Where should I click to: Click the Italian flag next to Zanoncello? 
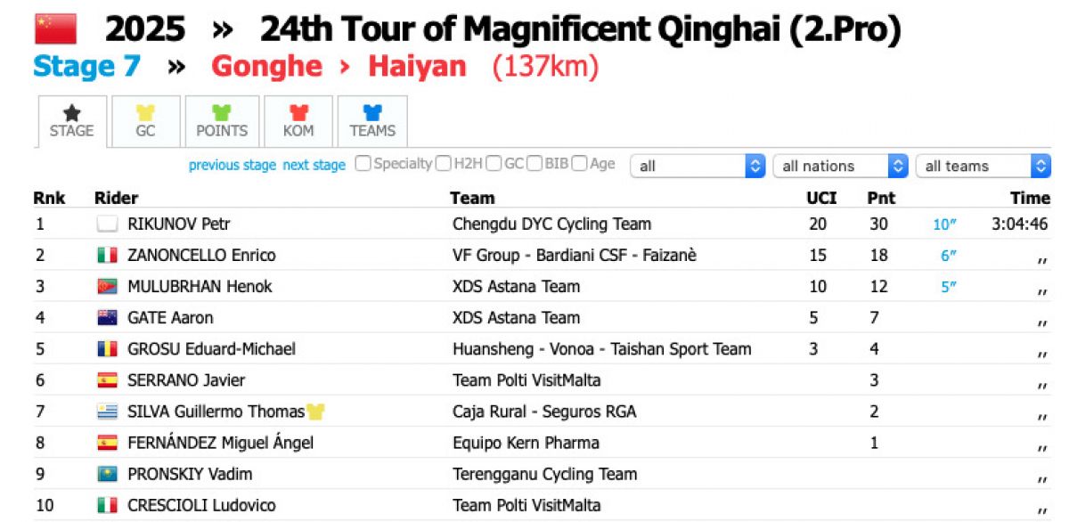107,256
